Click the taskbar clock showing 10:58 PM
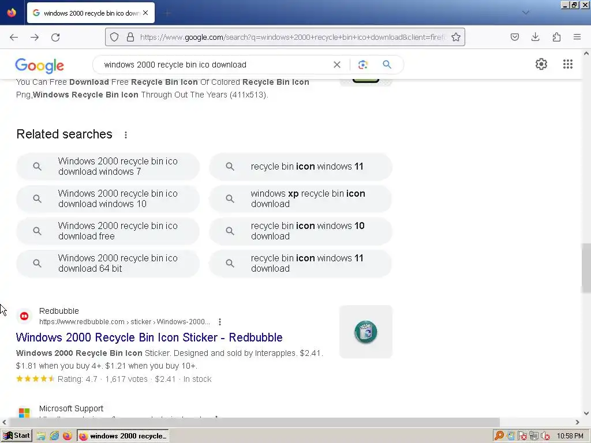Screen dimensions: 591x443 click(x=570, y=436)
